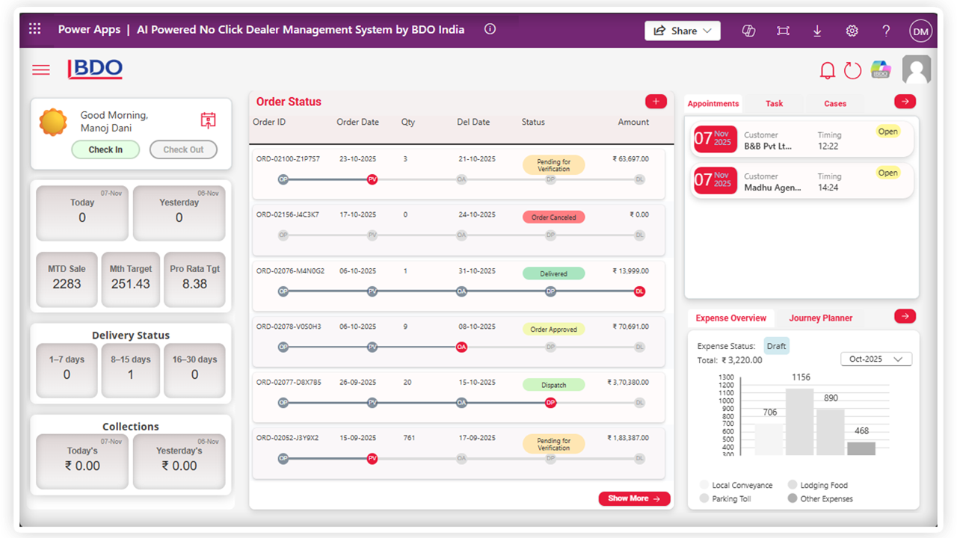This screenshot has height=538, width=957.
Task: Click the Show More button
Action: tap(635, 498)
